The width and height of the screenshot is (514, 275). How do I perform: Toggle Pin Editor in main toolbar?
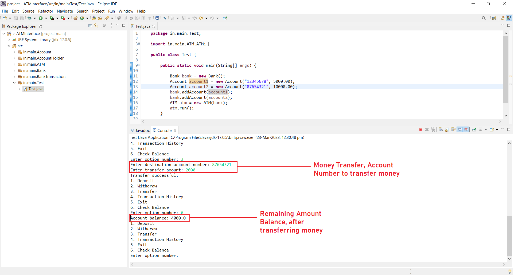coord(225,18)
